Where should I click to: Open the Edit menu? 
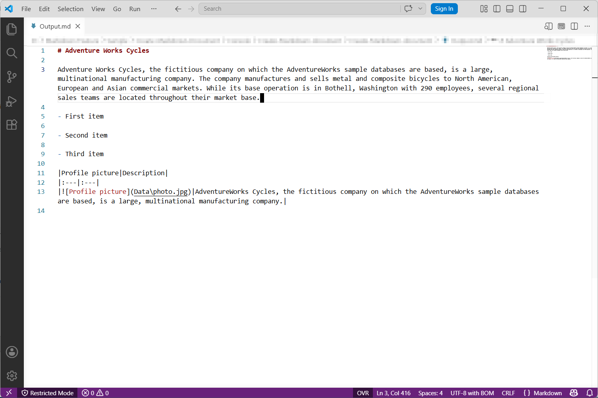point(44,9)
